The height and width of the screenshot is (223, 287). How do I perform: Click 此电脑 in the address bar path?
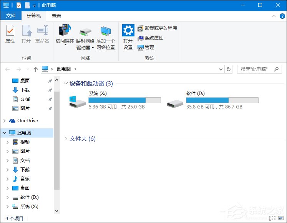(x=64, y=69)
